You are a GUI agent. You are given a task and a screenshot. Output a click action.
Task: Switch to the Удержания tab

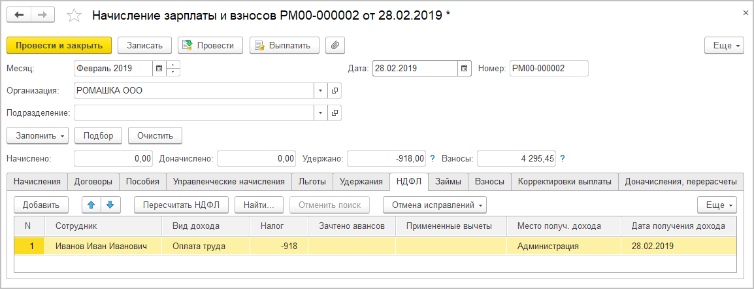pos(361,181)
